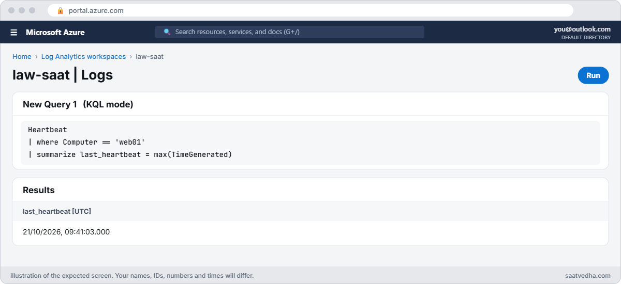The width and height of the screenshot is (621, 284).
Task: Click the law-saat | Logs page title
Action: pos(63,75)
